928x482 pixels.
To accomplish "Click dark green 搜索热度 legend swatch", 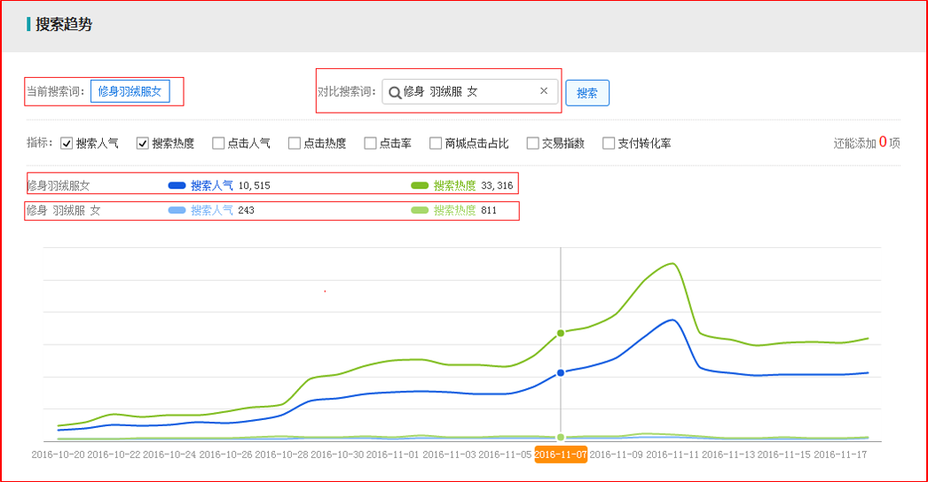I will [x=420, y=186].
